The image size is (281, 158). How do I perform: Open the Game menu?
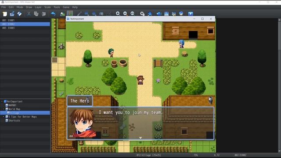(x=66, y=7)
